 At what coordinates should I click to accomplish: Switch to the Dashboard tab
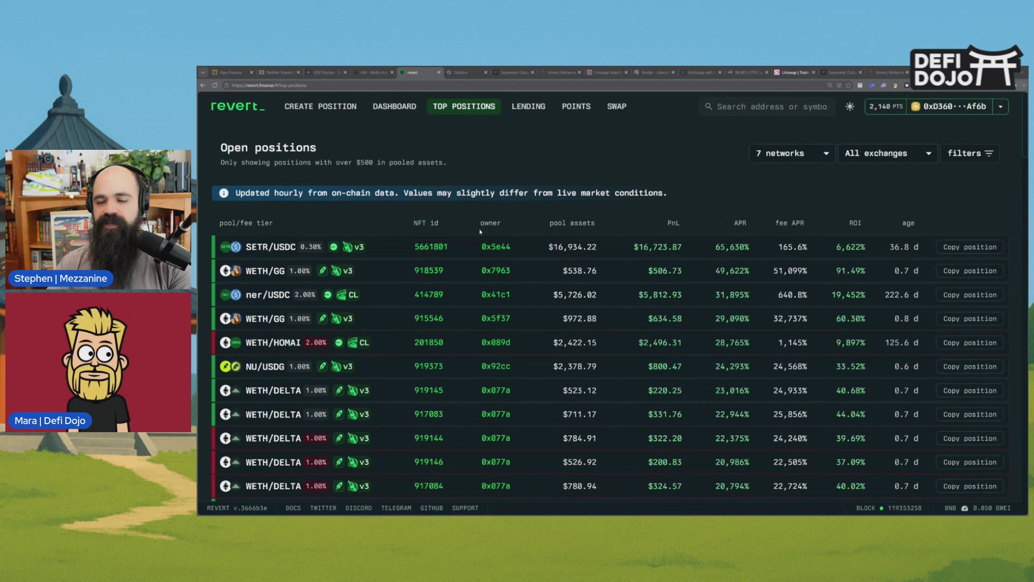[394, 107]
